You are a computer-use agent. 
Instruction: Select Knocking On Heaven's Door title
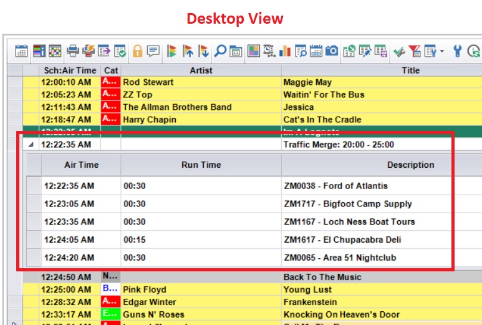(x=382, y=314)
